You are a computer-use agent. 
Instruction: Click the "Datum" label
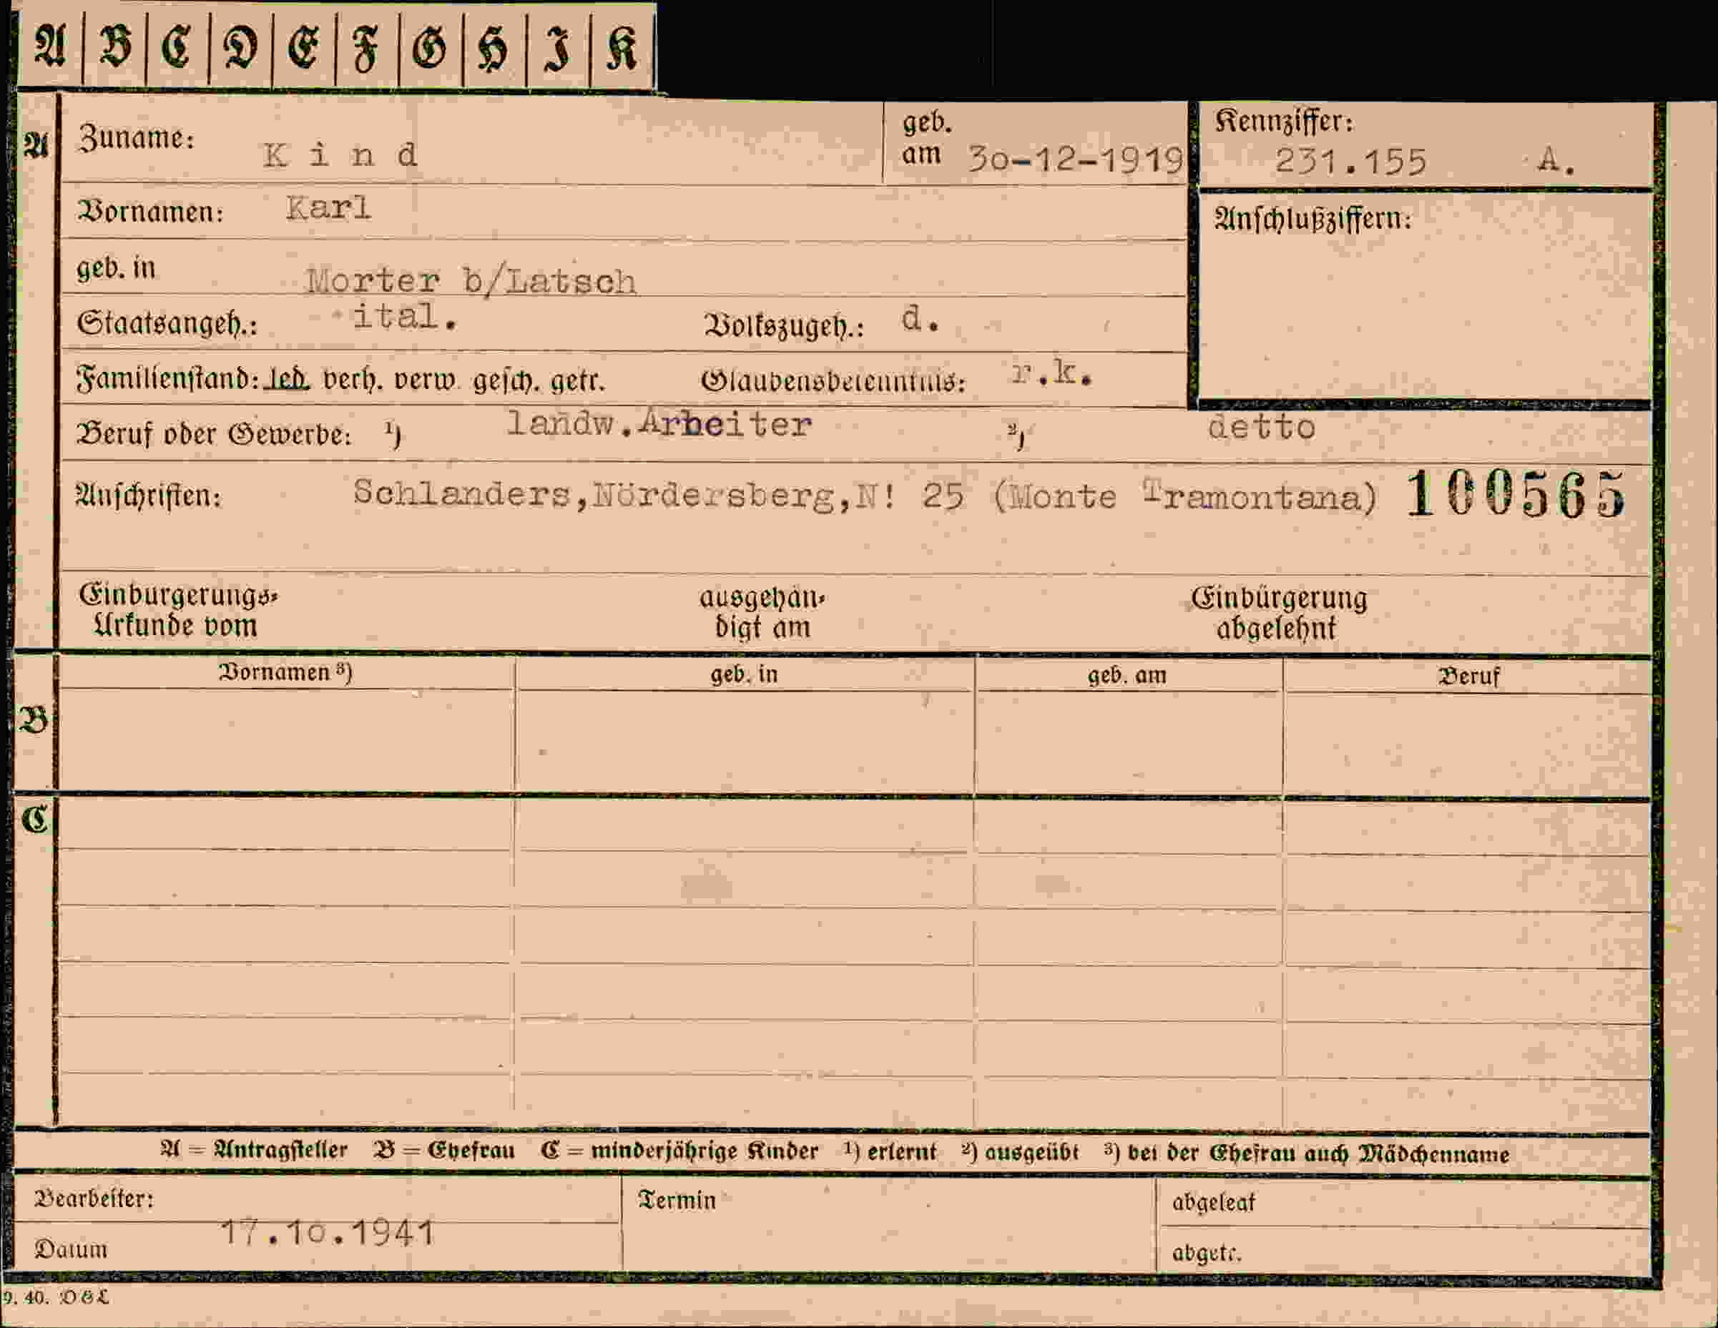click(71, 1249)
